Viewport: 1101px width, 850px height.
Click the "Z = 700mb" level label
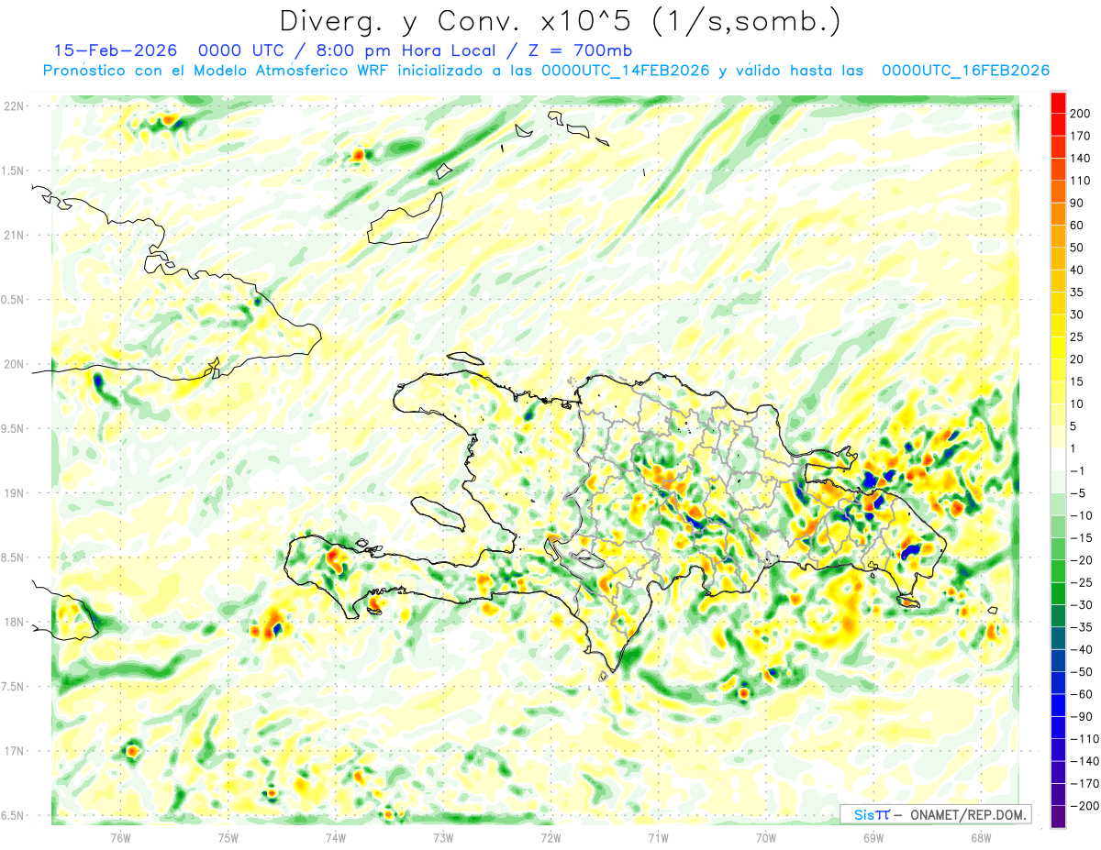point(578,51)
